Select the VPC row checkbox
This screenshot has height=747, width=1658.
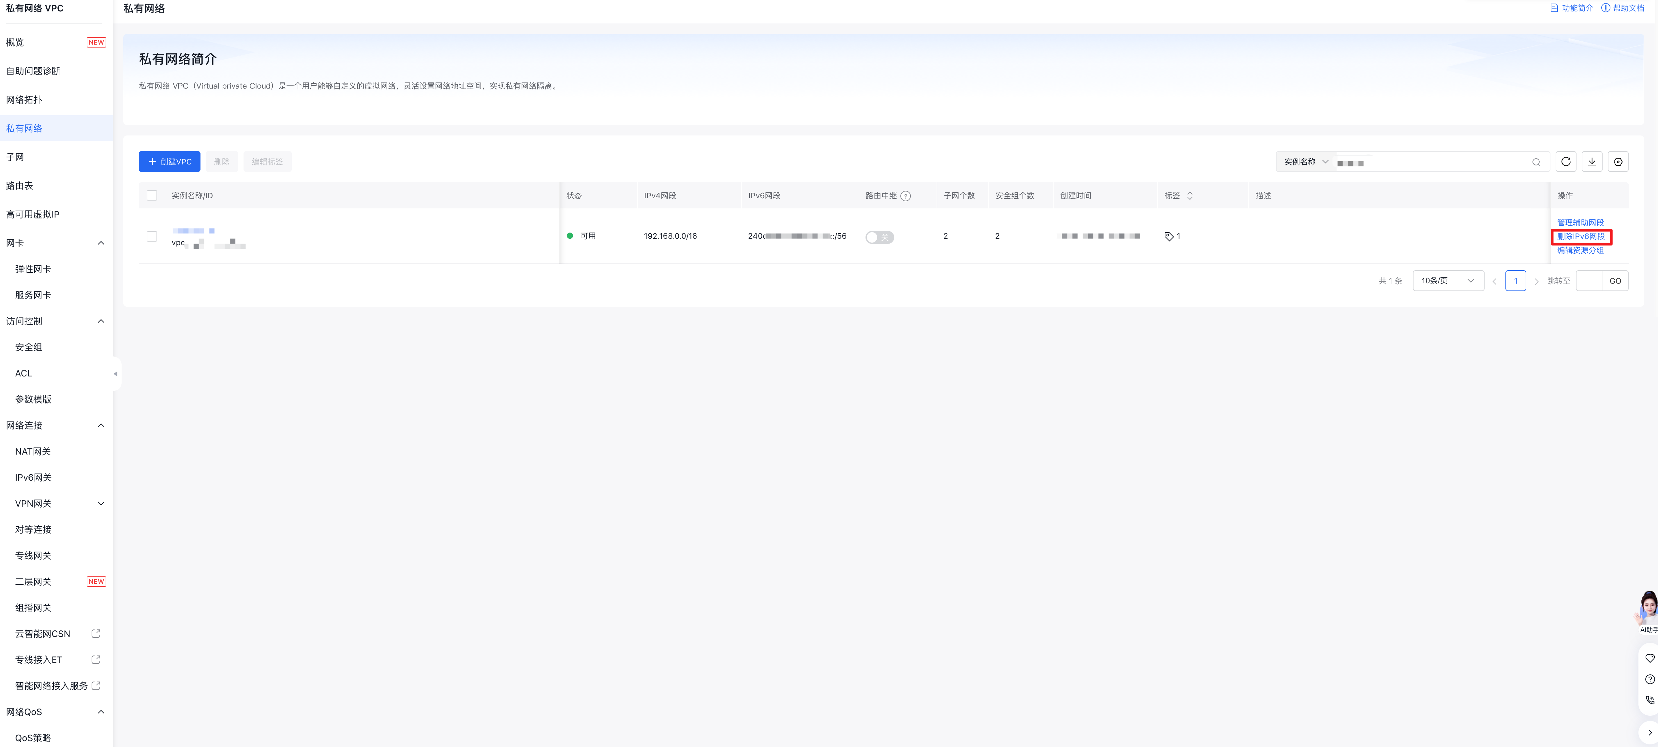[x=152, y=236]
